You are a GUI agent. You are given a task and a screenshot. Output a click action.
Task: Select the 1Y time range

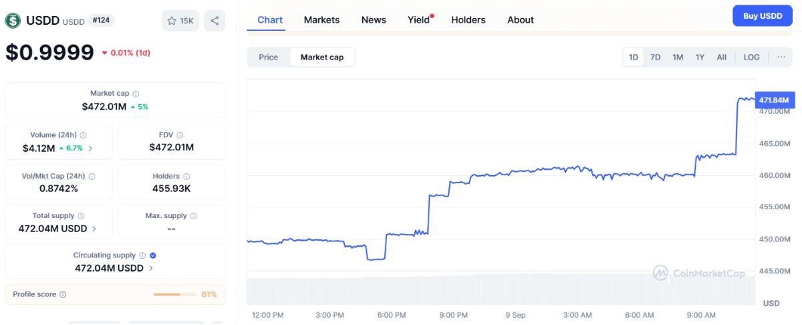(700, 57)
